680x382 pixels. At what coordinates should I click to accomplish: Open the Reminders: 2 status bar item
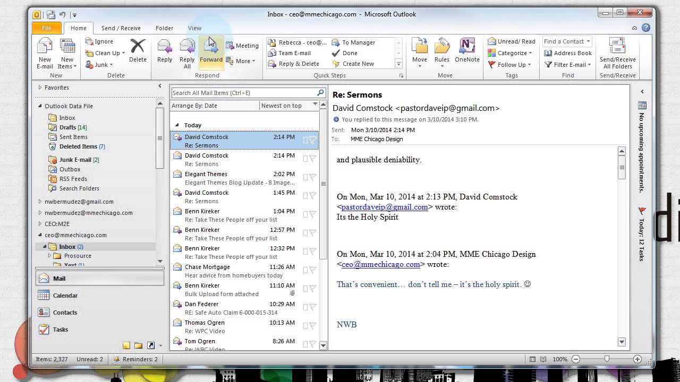[x=135, y=359]
